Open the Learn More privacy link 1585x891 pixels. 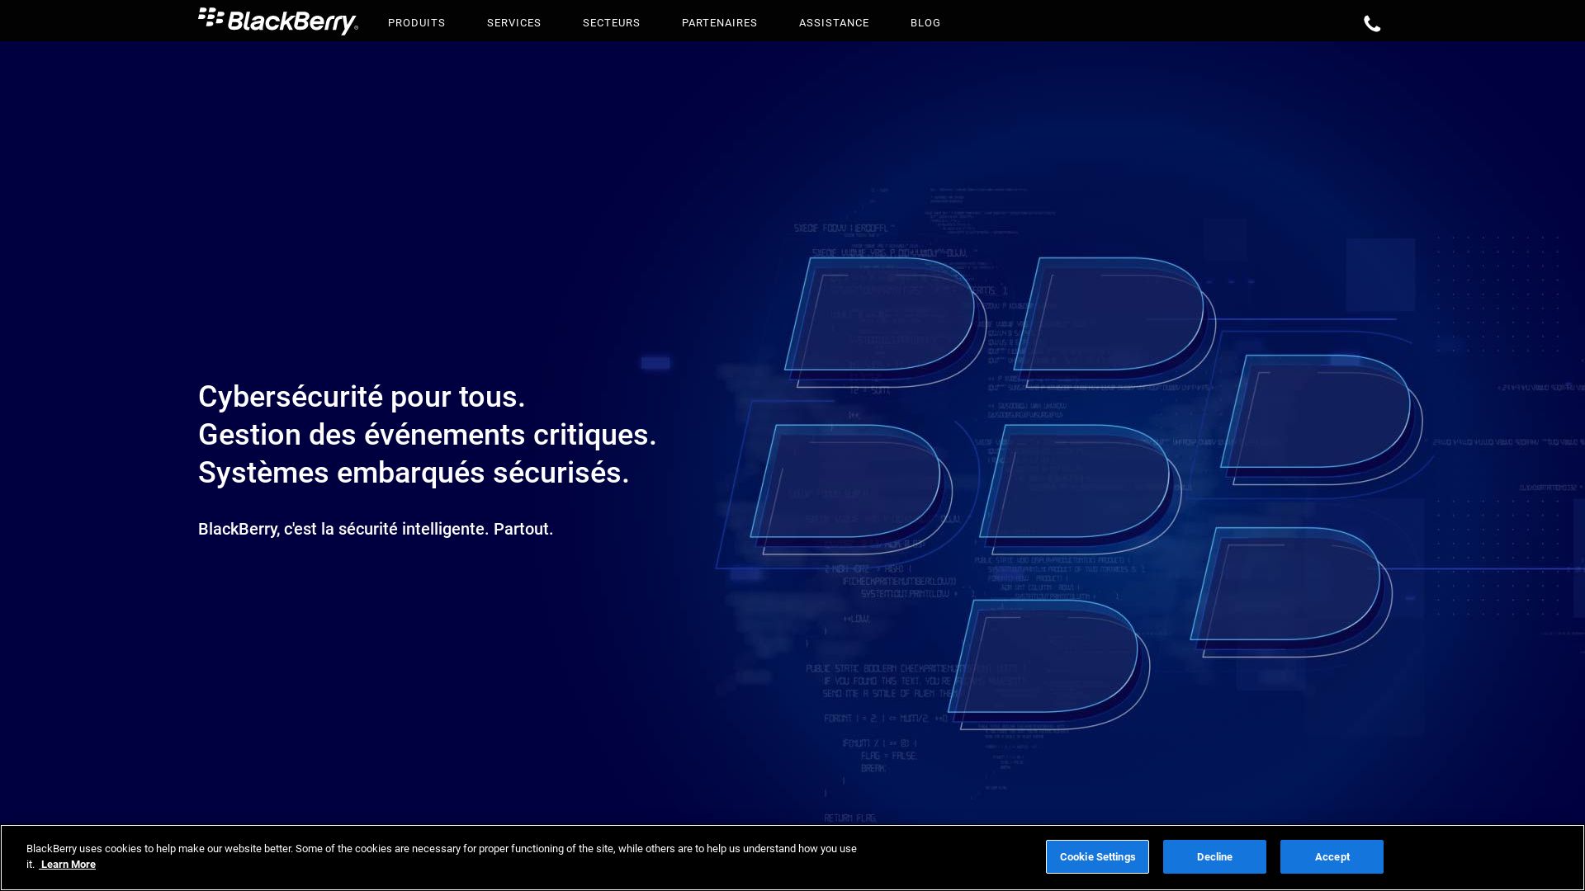68,864
